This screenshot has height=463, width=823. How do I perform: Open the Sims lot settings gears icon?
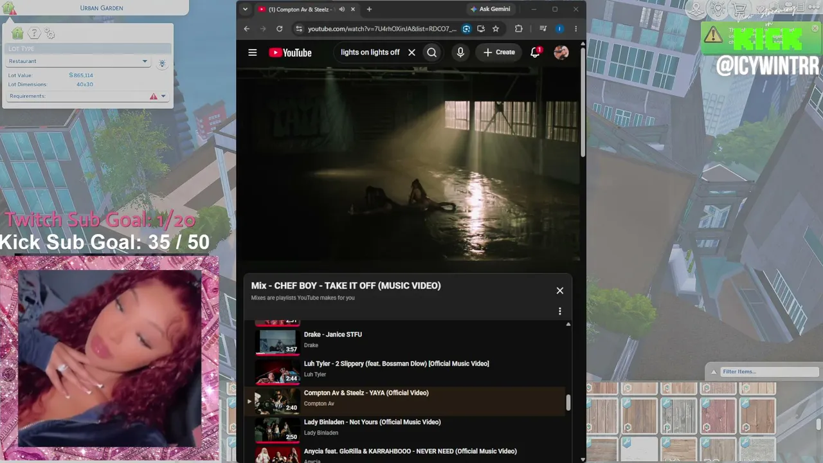coord(50,33)
